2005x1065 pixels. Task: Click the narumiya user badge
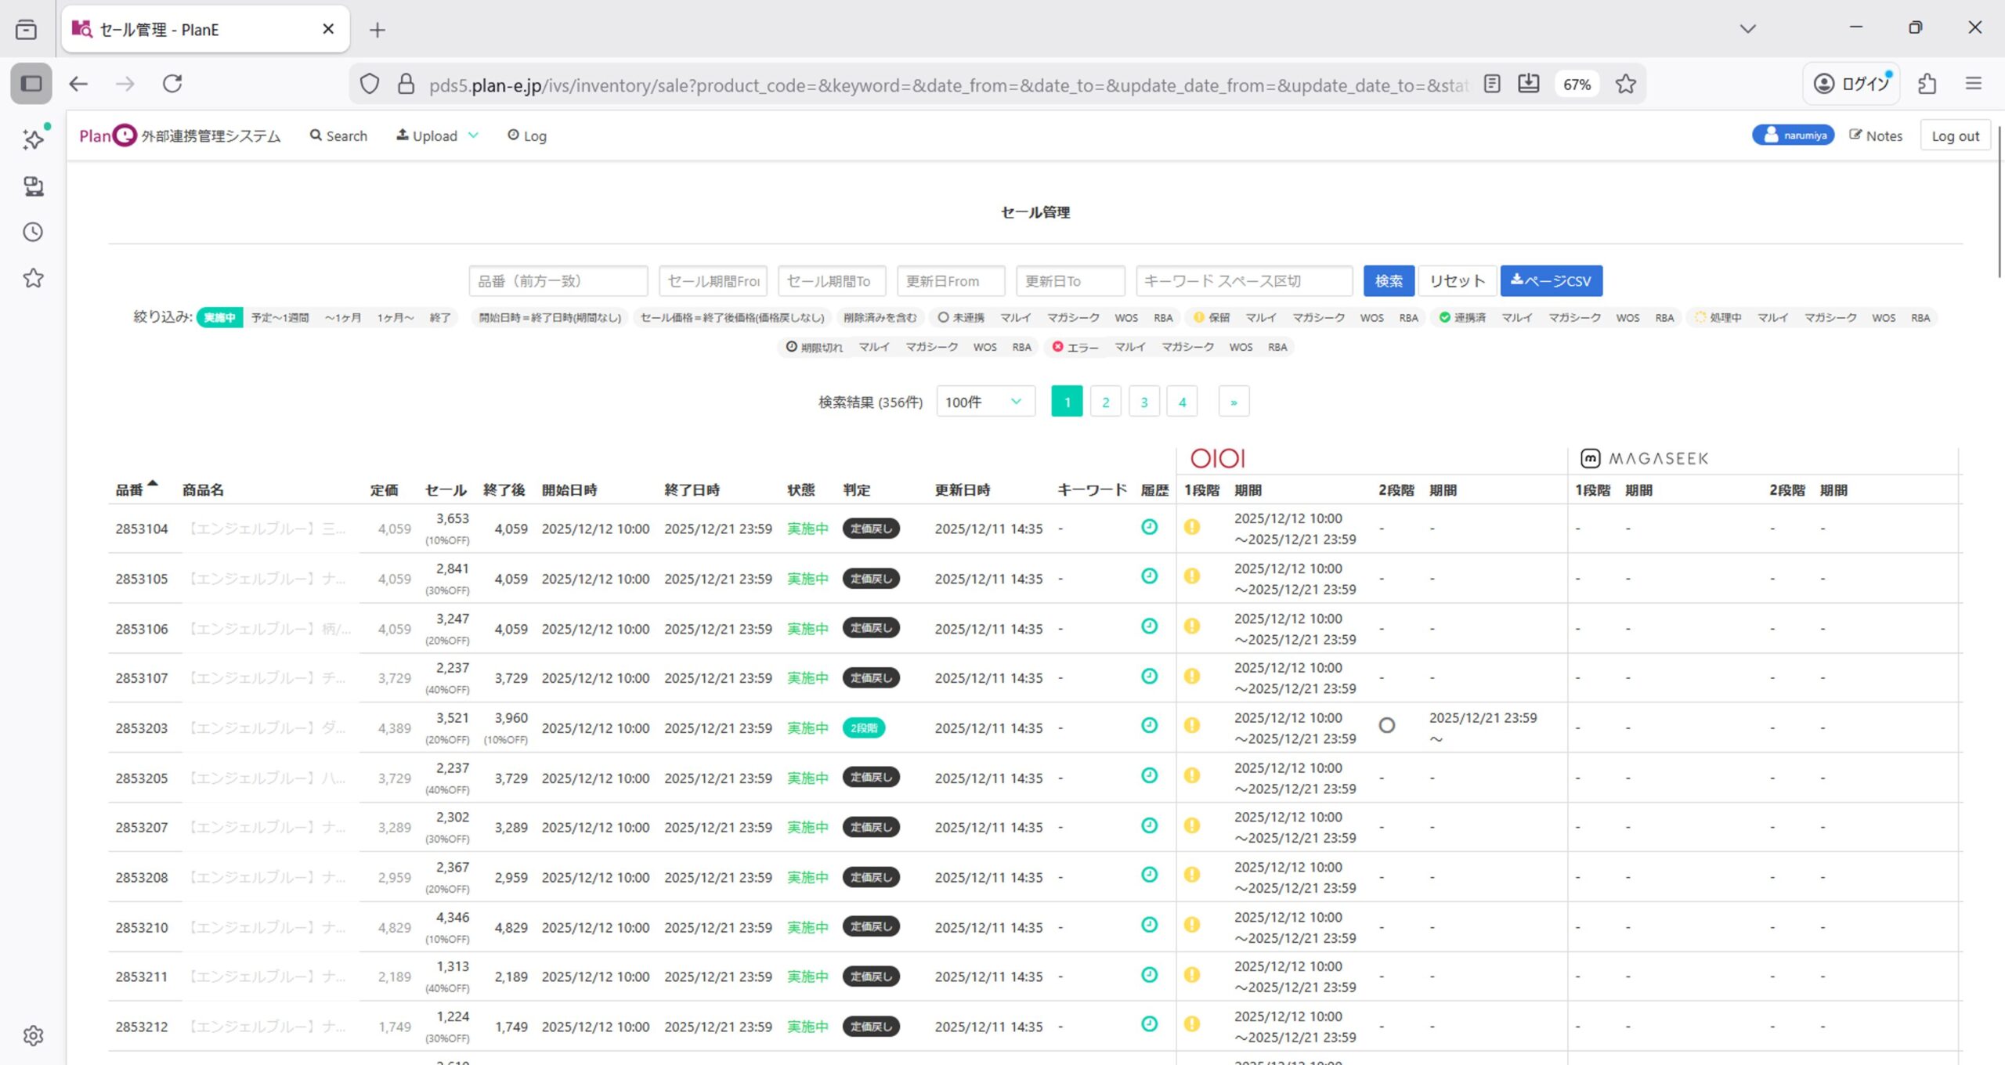pos(1794,135)
